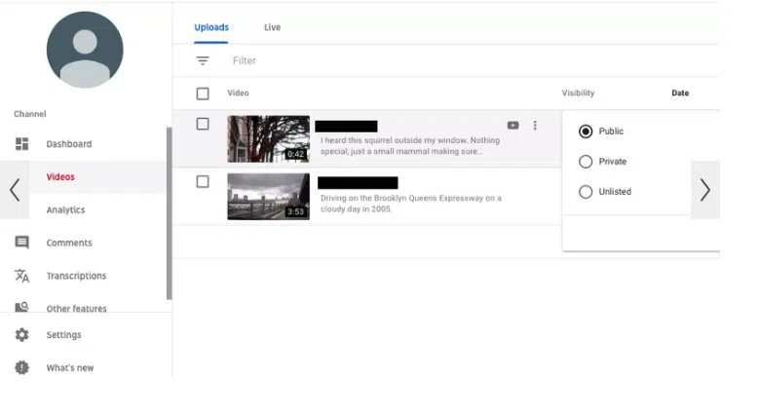Sort by the Date column header
Viewport: 758px width, 413px height.
680,94
